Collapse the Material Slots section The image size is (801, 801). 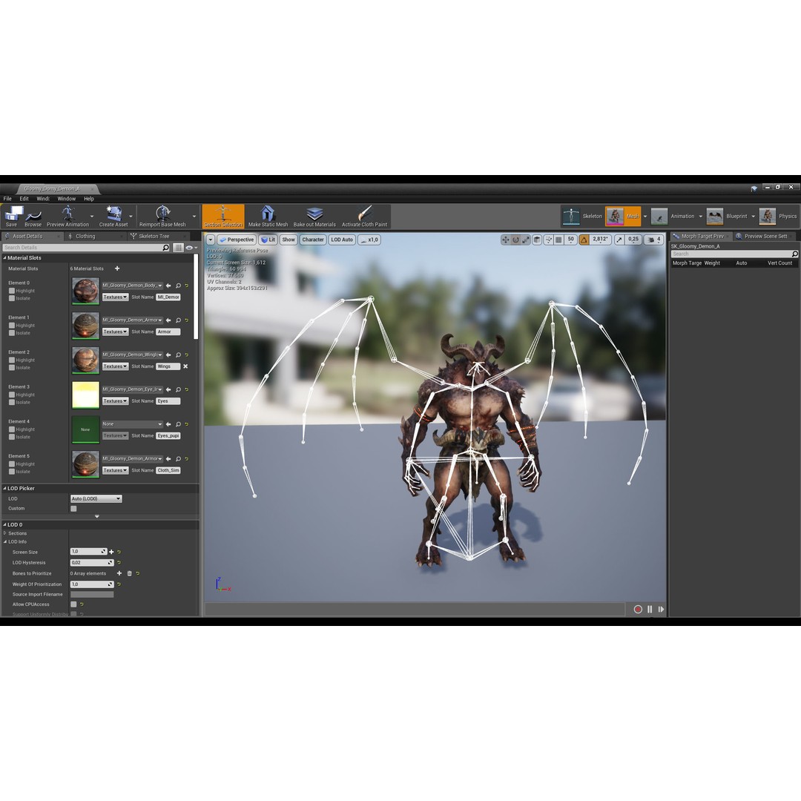(x=4, y=258)
